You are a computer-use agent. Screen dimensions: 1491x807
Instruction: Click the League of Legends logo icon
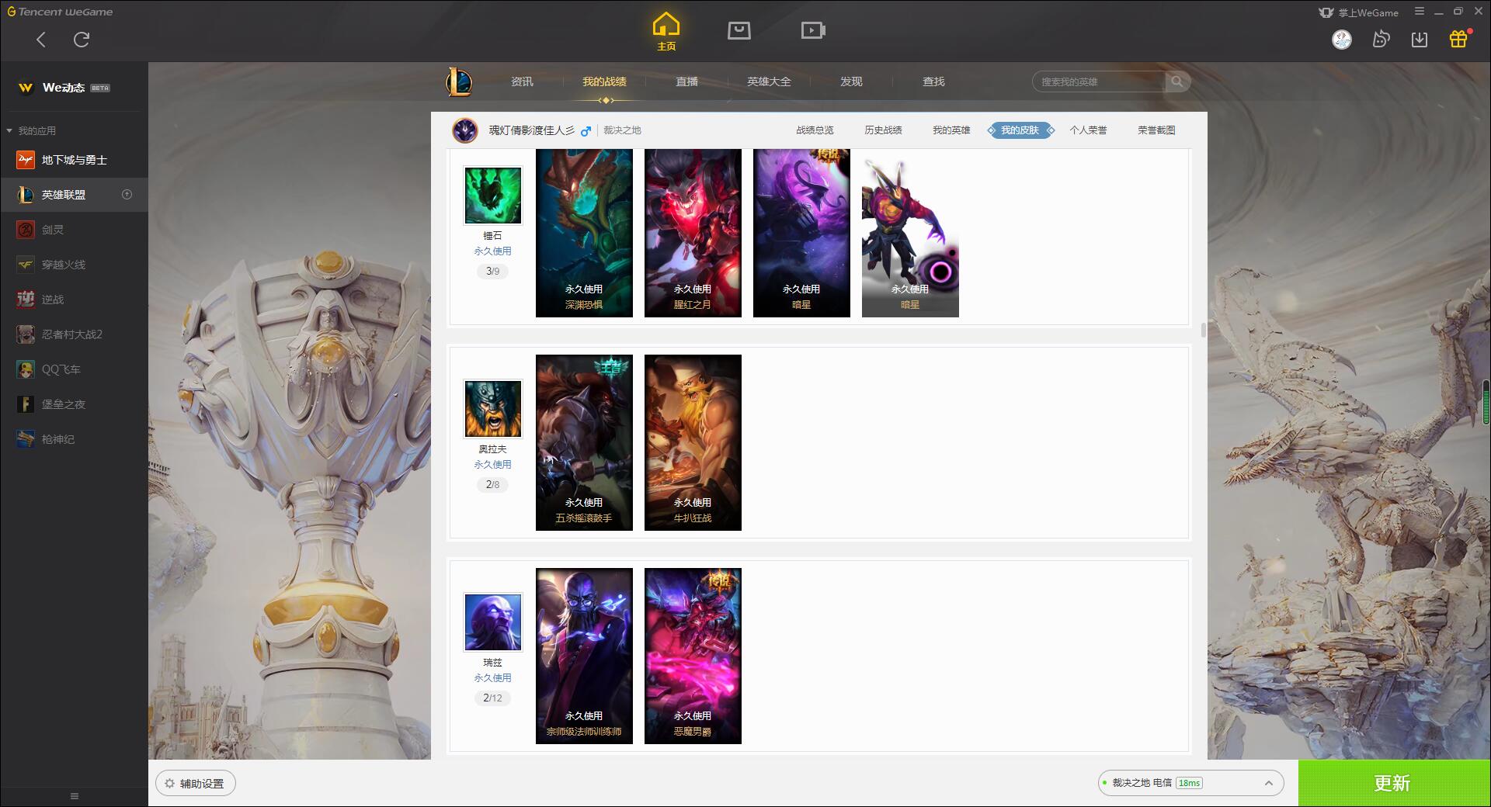(x=459, y=81)
